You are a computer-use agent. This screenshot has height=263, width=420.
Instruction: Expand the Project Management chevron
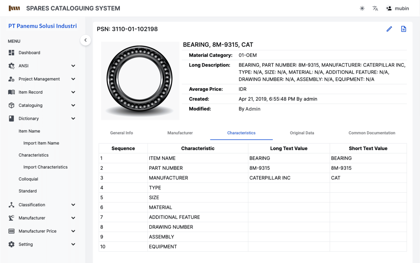73,79
